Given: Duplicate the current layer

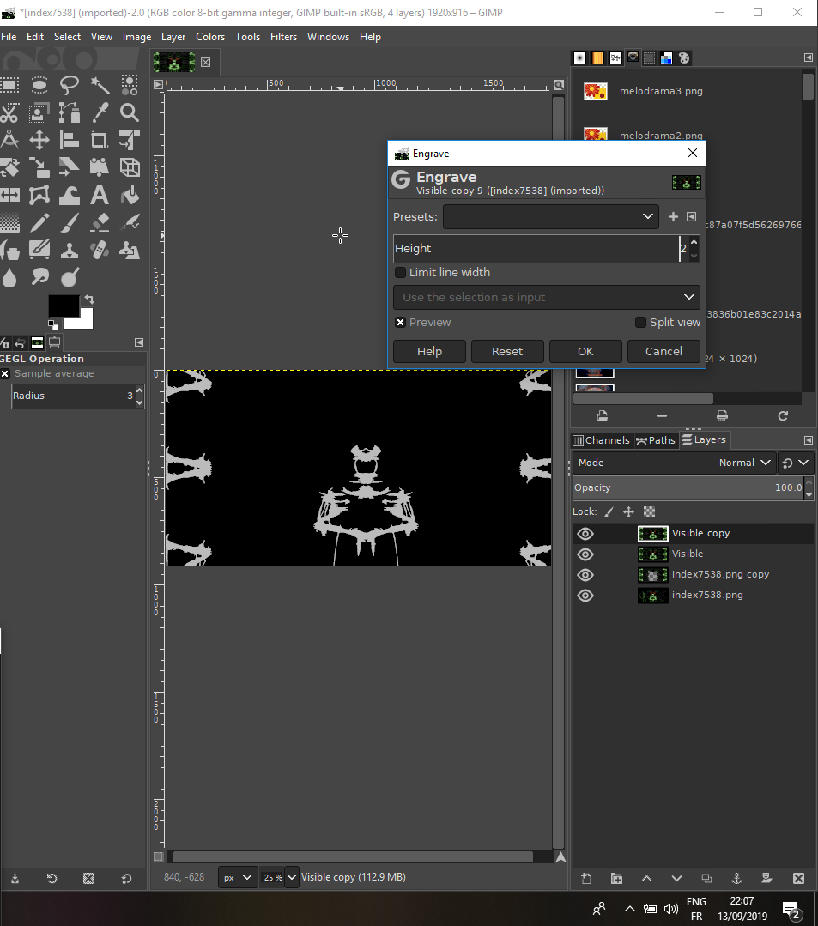Looking at the screenshot, I should click(706, 878).
